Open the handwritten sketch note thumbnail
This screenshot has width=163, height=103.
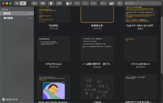(97, 87)
